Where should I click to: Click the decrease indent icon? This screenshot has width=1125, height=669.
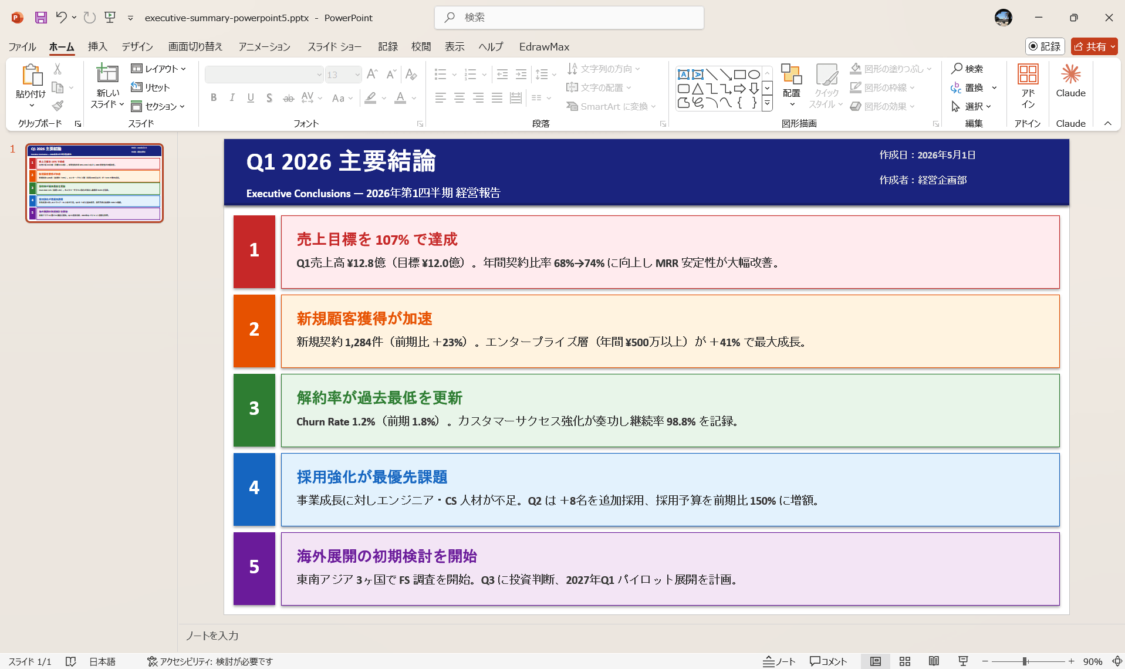502,75
